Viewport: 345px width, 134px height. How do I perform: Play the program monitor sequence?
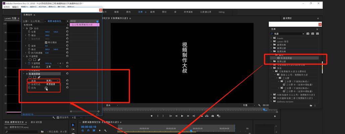tap(182, 116)
